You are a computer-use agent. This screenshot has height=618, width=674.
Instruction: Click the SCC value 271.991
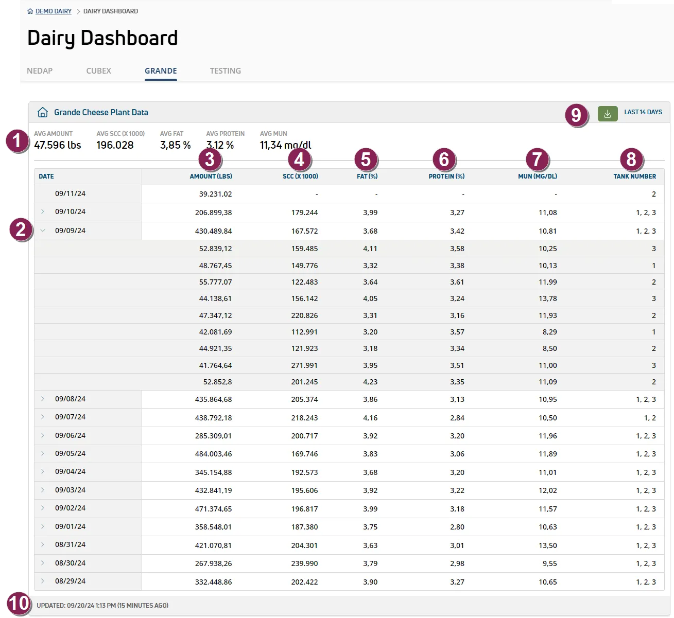point(305,365)
